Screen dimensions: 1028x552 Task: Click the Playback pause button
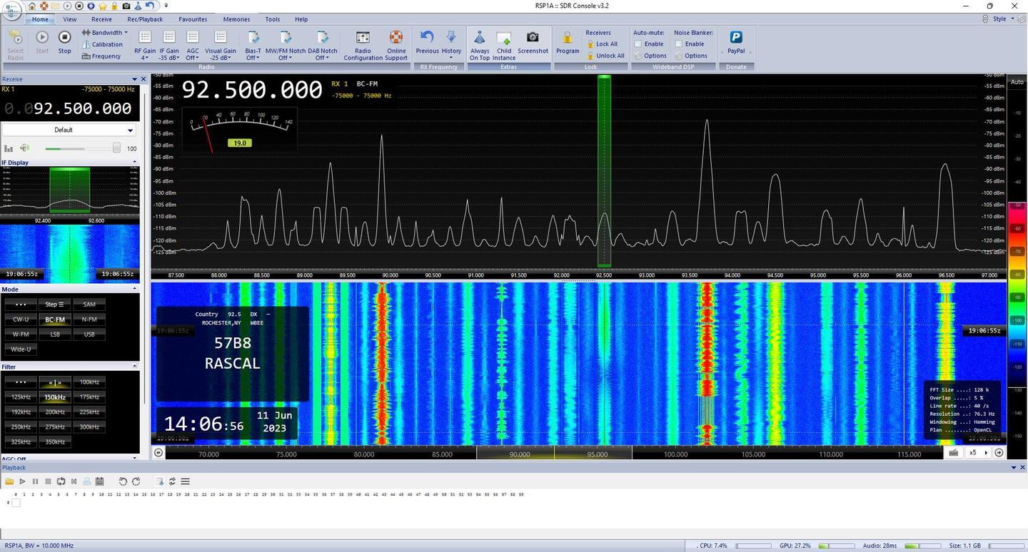[x=35, y=481]
